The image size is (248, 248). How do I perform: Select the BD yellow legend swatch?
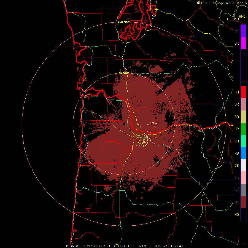click(243, 117)
